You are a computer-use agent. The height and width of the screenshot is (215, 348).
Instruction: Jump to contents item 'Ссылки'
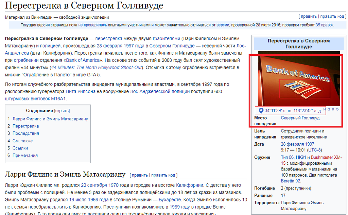pos(20,148)
